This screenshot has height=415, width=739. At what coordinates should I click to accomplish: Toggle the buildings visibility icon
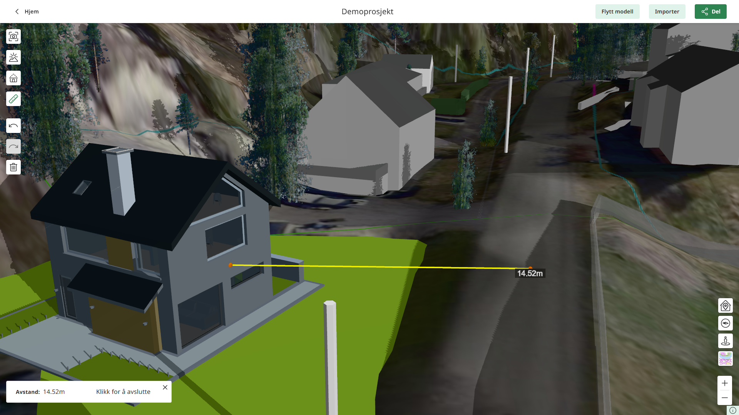[13, 78]
